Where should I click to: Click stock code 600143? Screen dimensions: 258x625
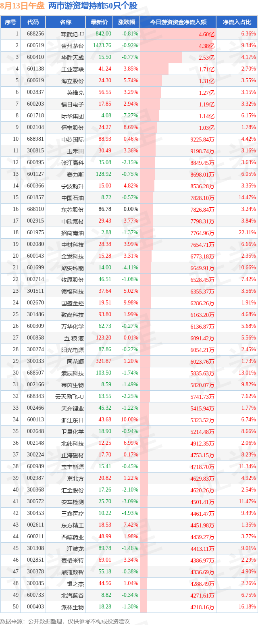(x=36, y=256)
